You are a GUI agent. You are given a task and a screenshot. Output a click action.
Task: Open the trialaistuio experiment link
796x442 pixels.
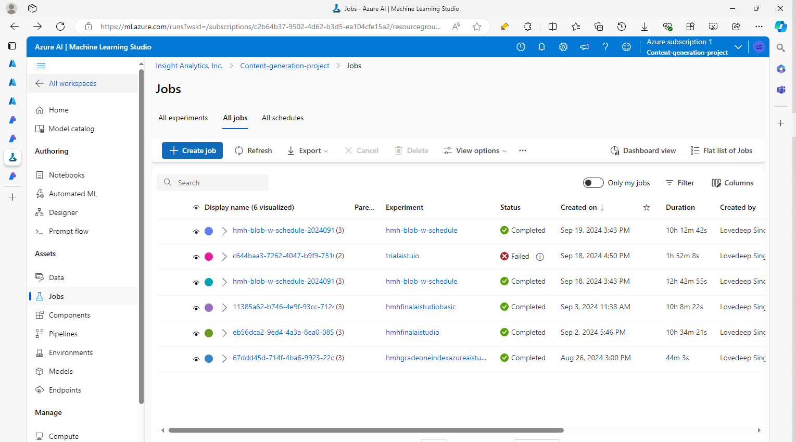click(x=402, y=256)
